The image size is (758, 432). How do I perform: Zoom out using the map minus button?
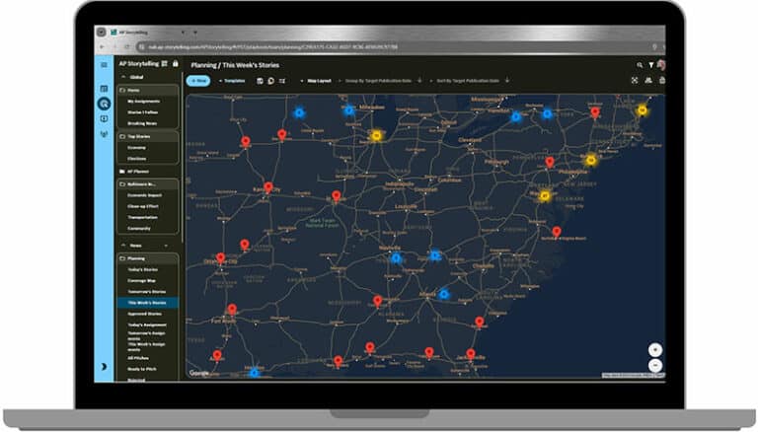click(655, 366)
